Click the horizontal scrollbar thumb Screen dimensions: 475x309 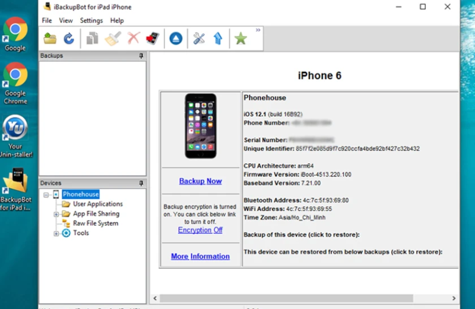[x=286, y=298]
